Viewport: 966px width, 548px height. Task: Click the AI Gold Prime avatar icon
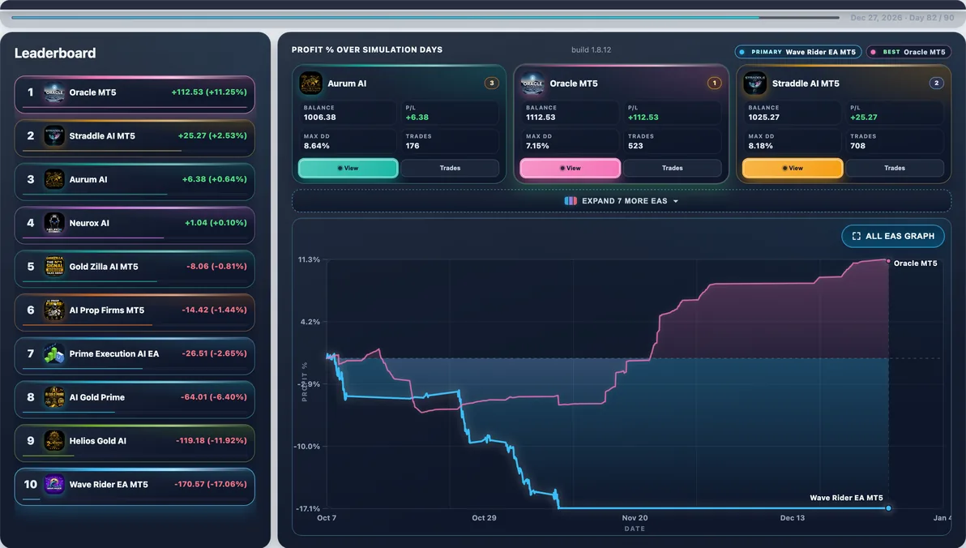[x=54, y=397]
